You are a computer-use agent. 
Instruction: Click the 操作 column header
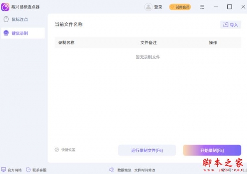[x=213, y=42]
